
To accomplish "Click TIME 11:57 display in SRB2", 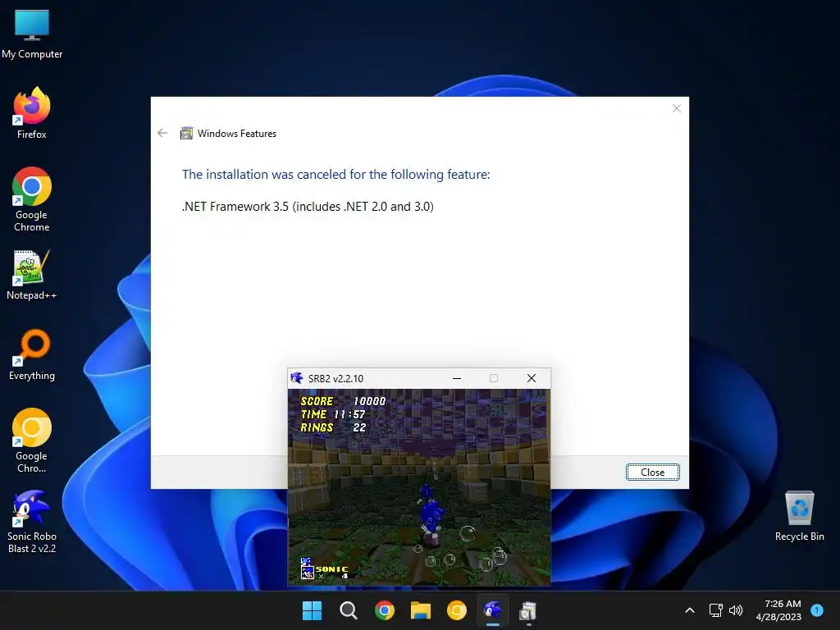I will tap(333, 414).
